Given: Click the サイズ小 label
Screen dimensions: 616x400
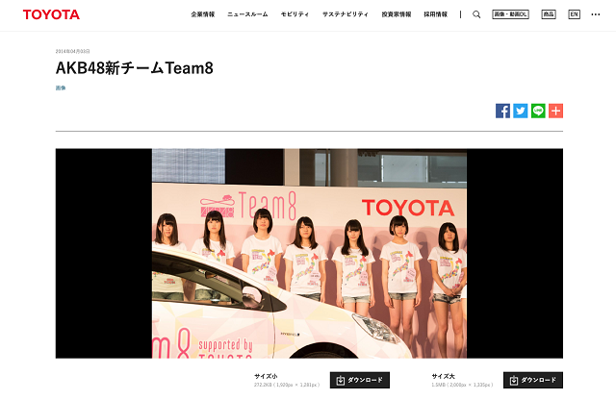Looking at the screenshot, I should pyautogui.click(x=266, y=376).
